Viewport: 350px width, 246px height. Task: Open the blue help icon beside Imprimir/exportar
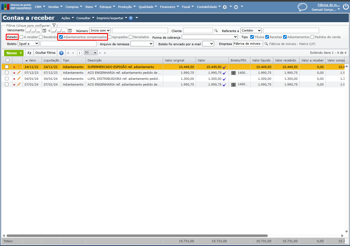click(131, 18)
